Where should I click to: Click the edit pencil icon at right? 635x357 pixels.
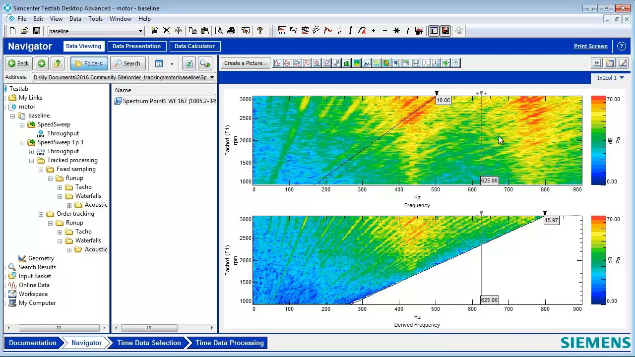coord(623,63)
